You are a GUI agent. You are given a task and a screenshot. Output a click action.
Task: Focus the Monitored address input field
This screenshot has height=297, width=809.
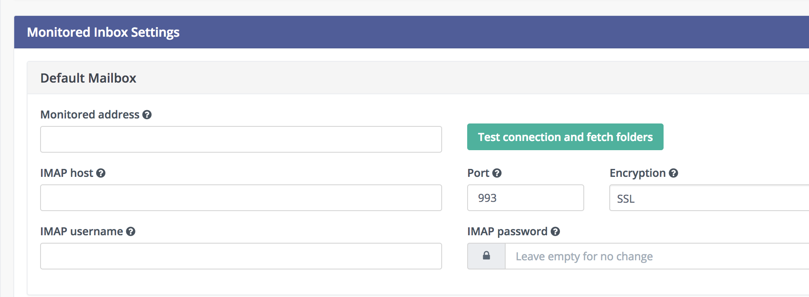(241, 139)
